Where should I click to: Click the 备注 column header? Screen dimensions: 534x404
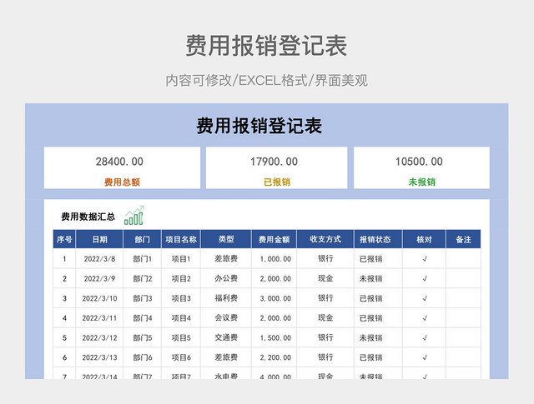pyautogui.click(x=464, y=239)
